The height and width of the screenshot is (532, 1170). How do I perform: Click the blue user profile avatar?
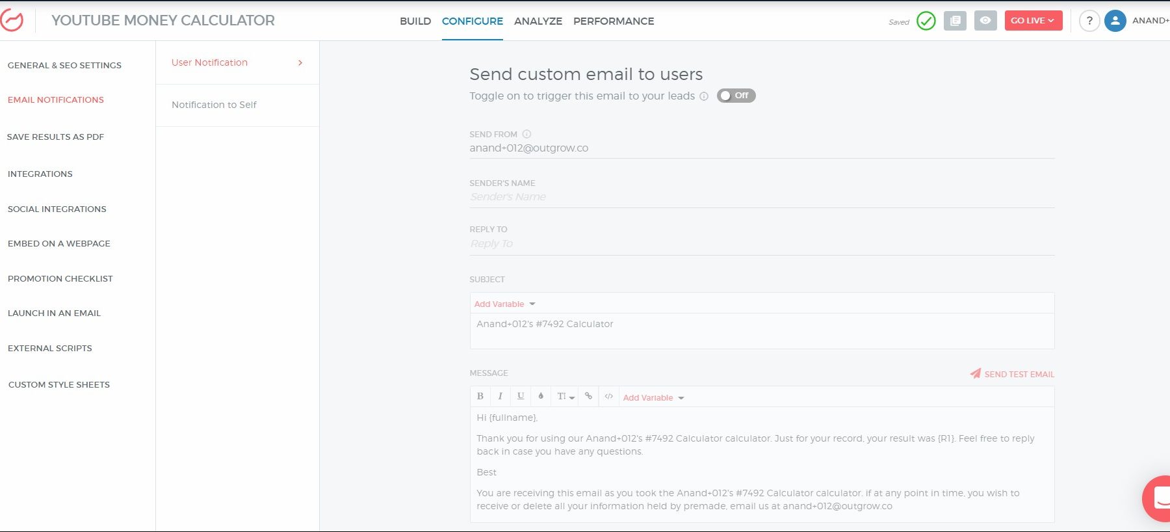(1115, 21)
